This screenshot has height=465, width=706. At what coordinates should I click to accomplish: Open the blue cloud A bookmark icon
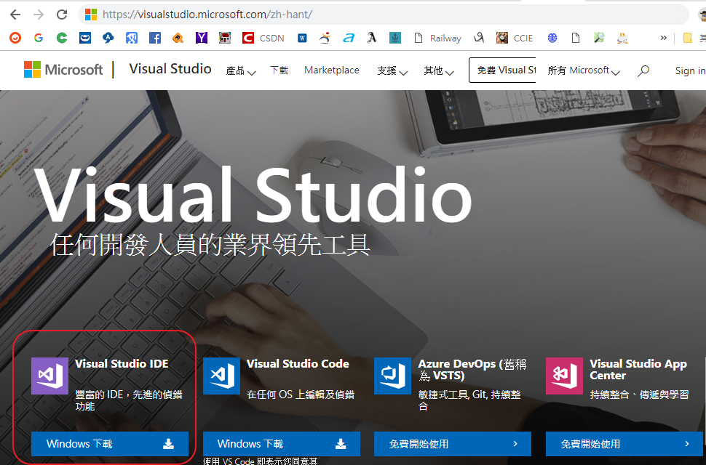click(x=108, y=39)
